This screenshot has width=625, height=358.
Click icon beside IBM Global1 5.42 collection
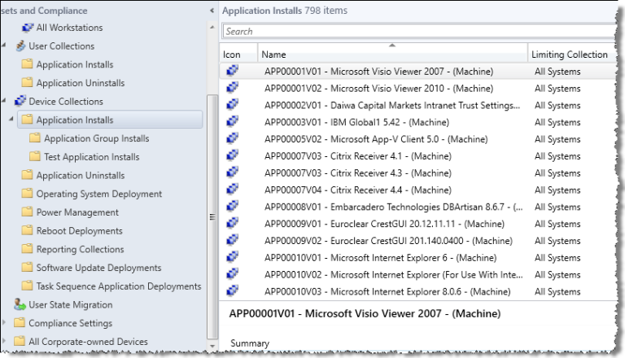pos(232,122)
